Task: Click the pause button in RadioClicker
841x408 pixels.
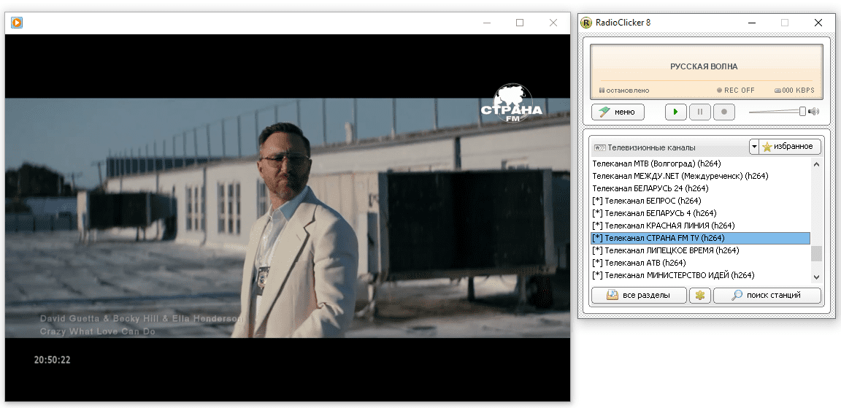Action: (700, 112)
